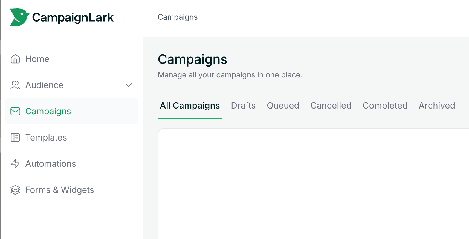Switch to the All Campaigns tab
The width and height of the screenshot is (469, 239).
coord(190,106)
